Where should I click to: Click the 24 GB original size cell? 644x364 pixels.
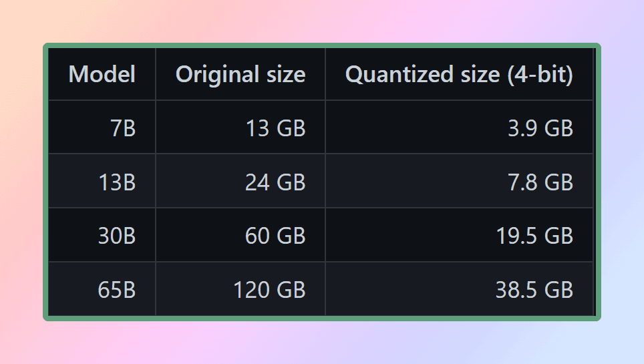pyautogui.click(x=240, y=181)
